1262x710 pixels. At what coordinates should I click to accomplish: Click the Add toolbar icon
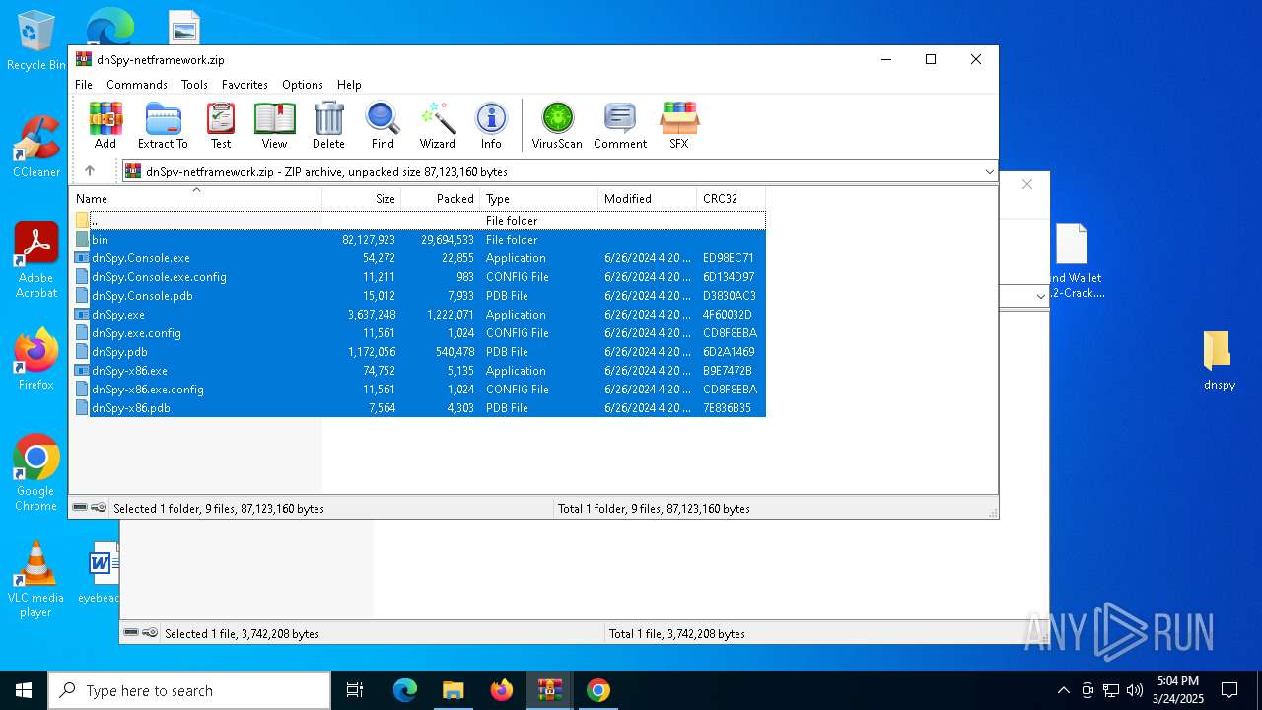pos(105,125)
